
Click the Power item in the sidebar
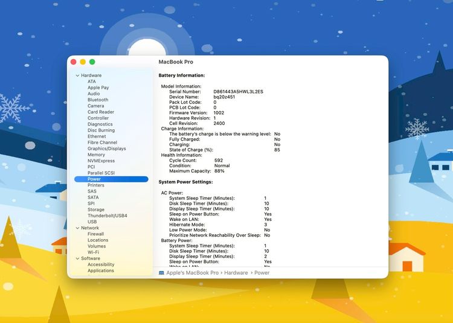(x=94, y=179)
